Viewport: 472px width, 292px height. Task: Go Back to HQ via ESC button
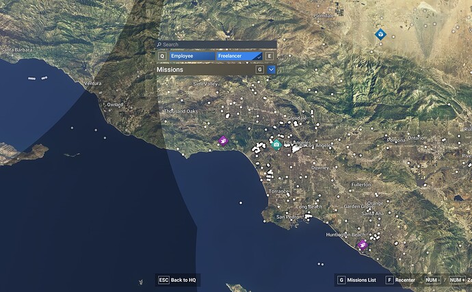pyautogui.click(x=178, y=280)
